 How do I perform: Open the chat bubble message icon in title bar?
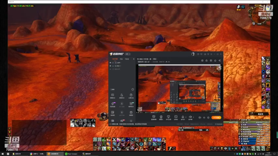click(202, 54)
